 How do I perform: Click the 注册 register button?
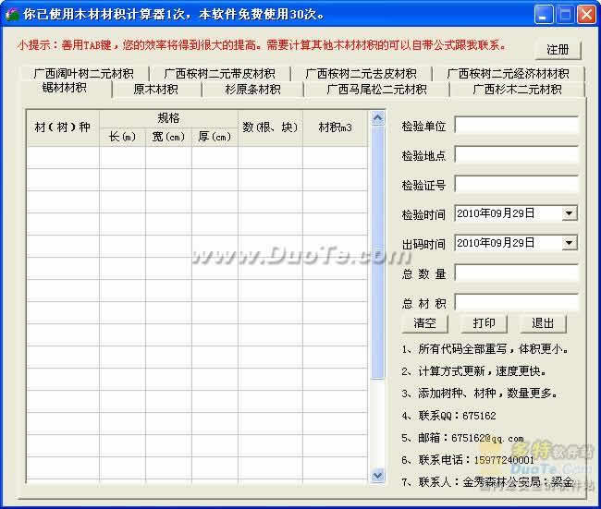(558, 50)
